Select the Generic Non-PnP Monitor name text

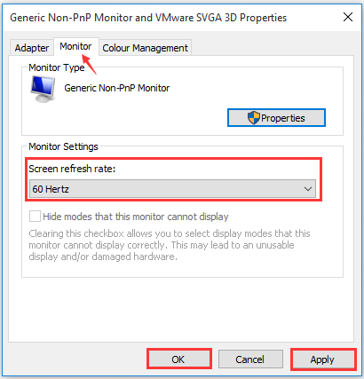point(117,88)
